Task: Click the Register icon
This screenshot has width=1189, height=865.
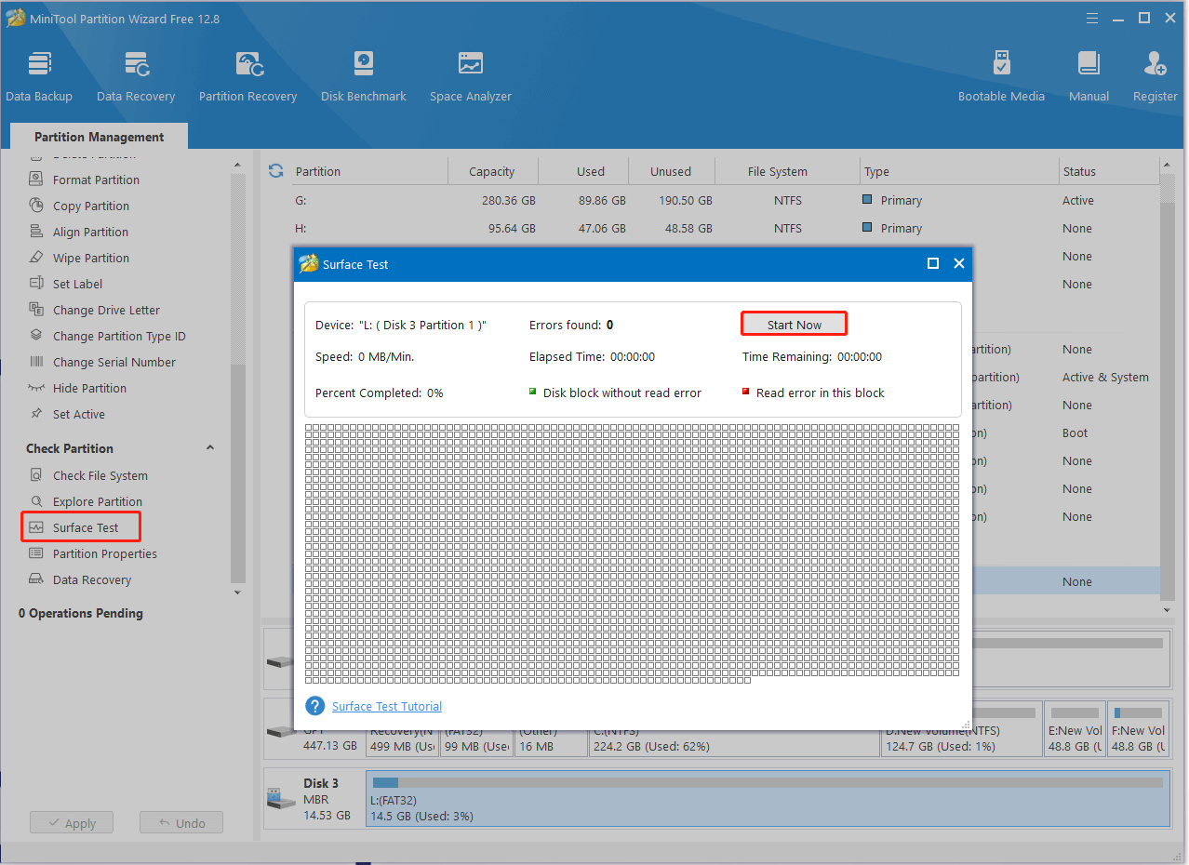Action: point(1156,76)
